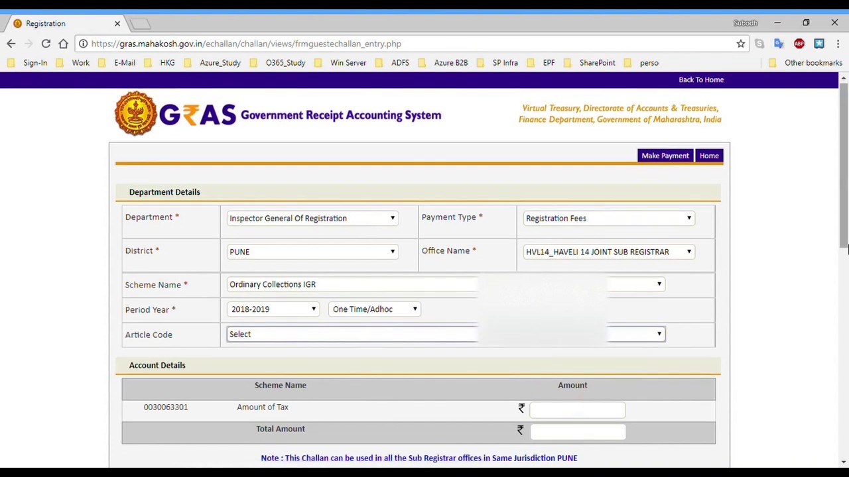Open the Adblock Plus extension
Screen dimensions: 849x477
click(x=799, y=44)
